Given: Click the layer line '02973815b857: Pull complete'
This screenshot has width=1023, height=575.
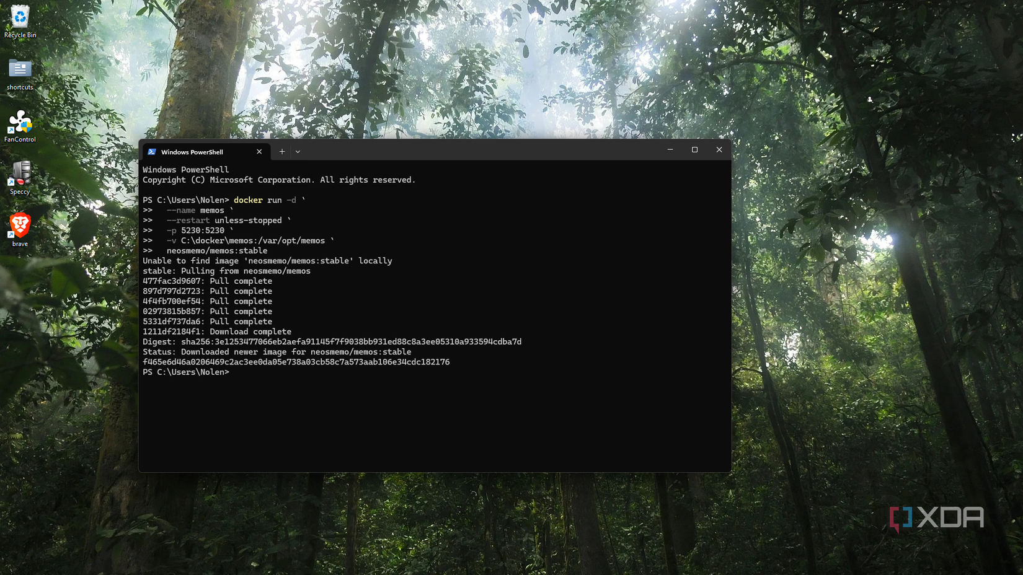Looking at the screenshot, I should pos(207,312).
